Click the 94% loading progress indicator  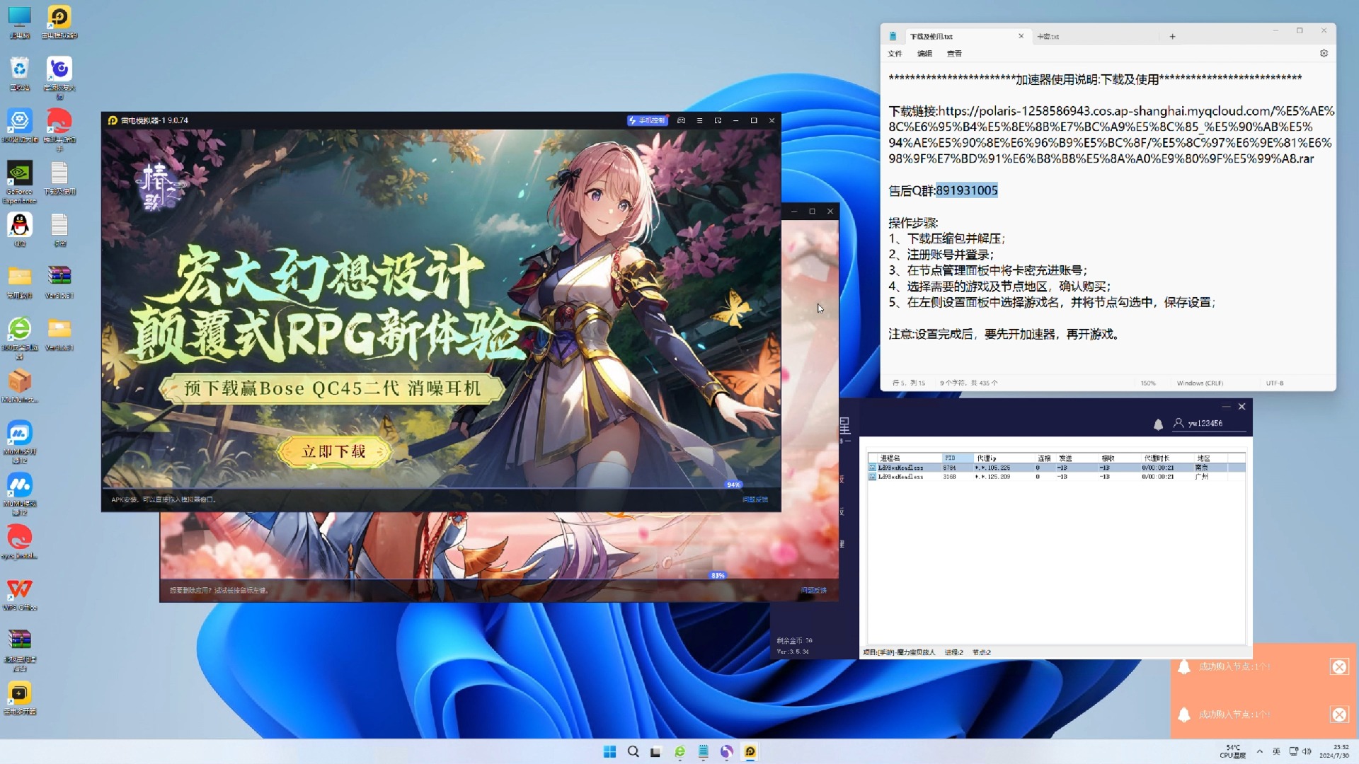733,485
